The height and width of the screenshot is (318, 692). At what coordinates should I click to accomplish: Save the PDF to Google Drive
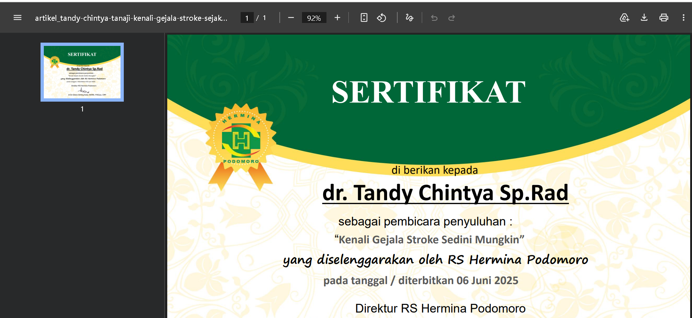pyautogui.click(x=624, y=18)
